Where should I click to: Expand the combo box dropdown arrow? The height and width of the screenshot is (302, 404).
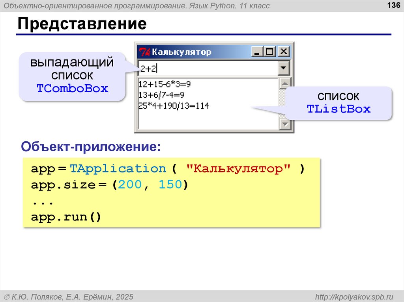coord(283,69)
